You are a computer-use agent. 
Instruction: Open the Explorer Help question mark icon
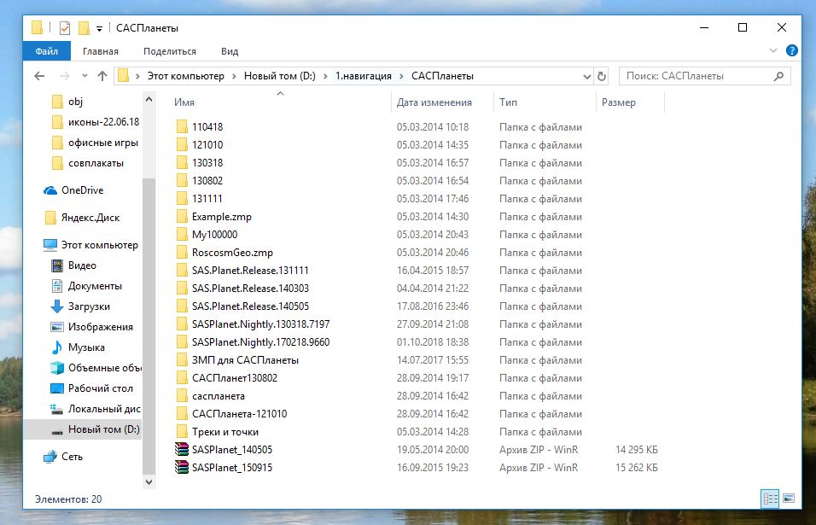pyautogui.click(x=791, y=51)
